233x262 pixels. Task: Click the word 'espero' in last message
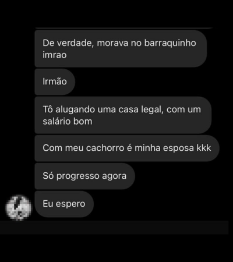click(x=70, y=204)
